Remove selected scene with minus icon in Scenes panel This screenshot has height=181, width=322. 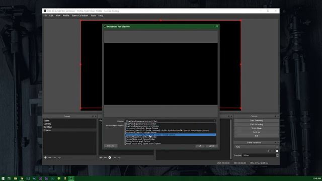(x=50, y=157)
